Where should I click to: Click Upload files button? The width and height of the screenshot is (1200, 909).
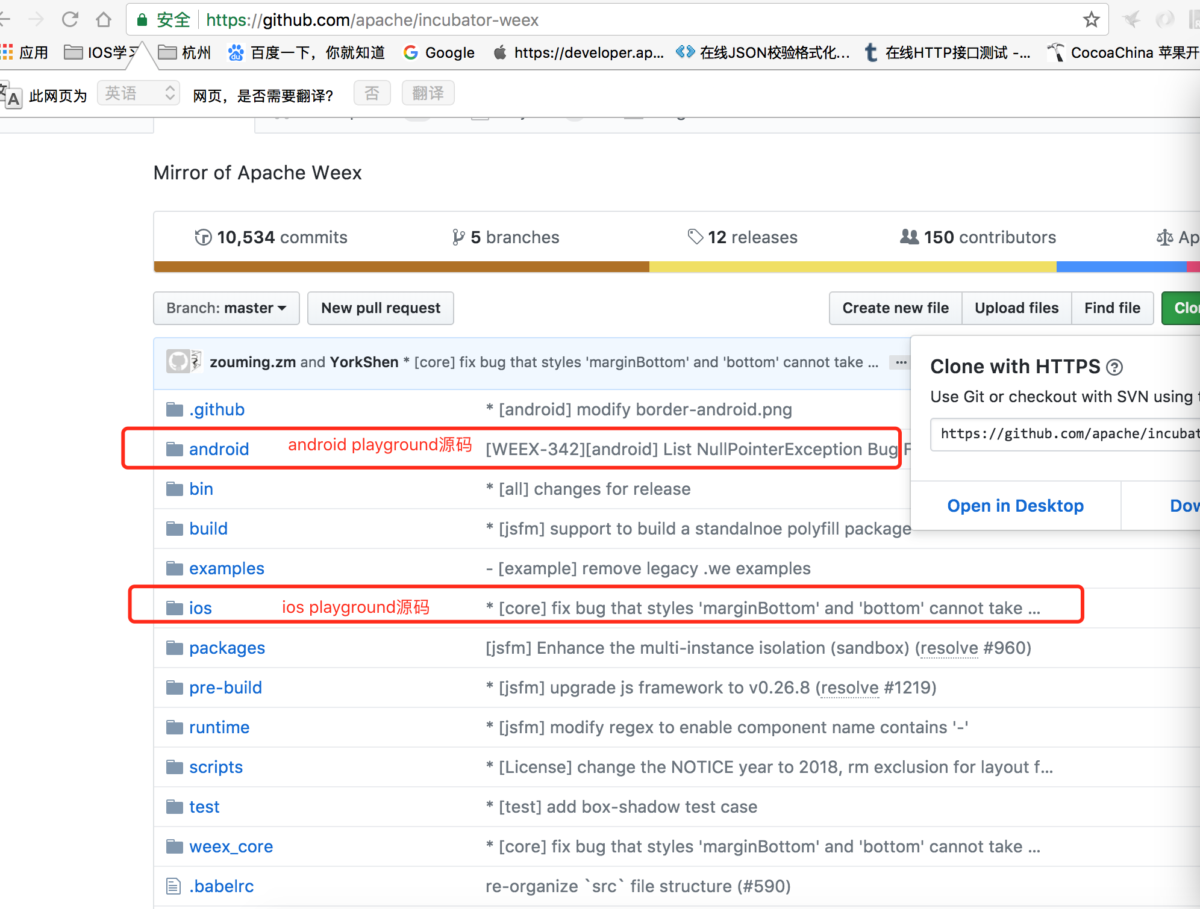1016,308
